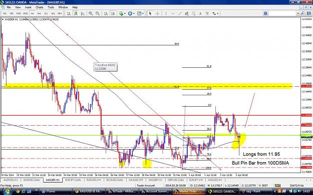Open the Market Order taskbar window
Screen dimensions: 313x195
tap(188, 192)
